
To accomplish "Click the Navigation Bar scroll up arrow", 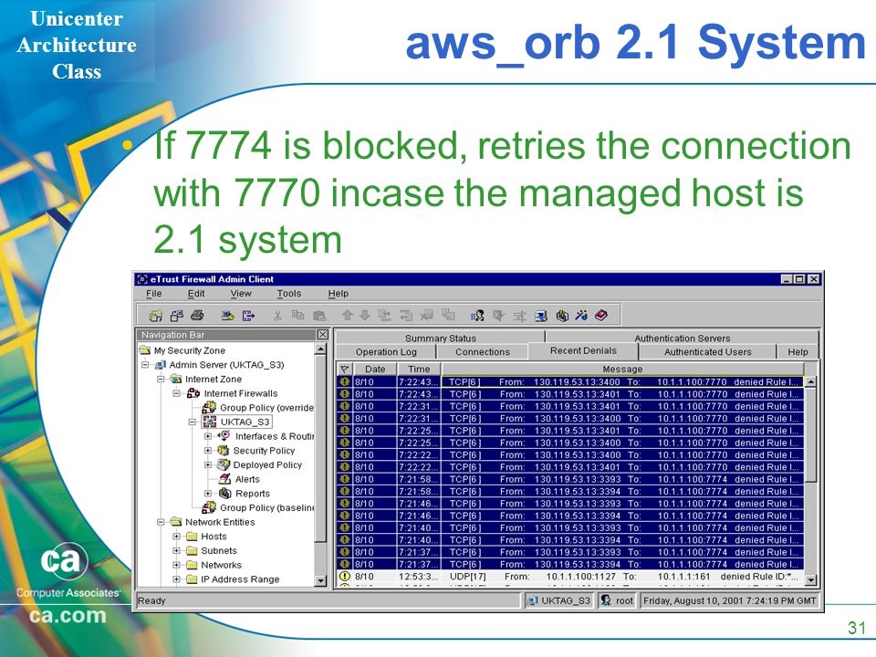I will point(320,349).
